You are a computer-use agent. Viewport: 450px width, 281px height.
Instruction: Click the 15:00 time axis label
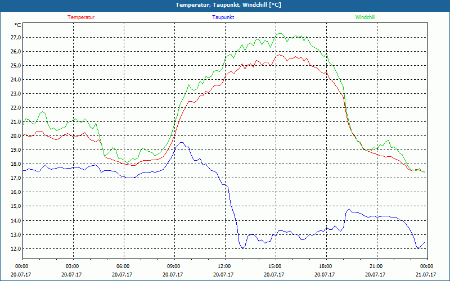tap(274, 266)
